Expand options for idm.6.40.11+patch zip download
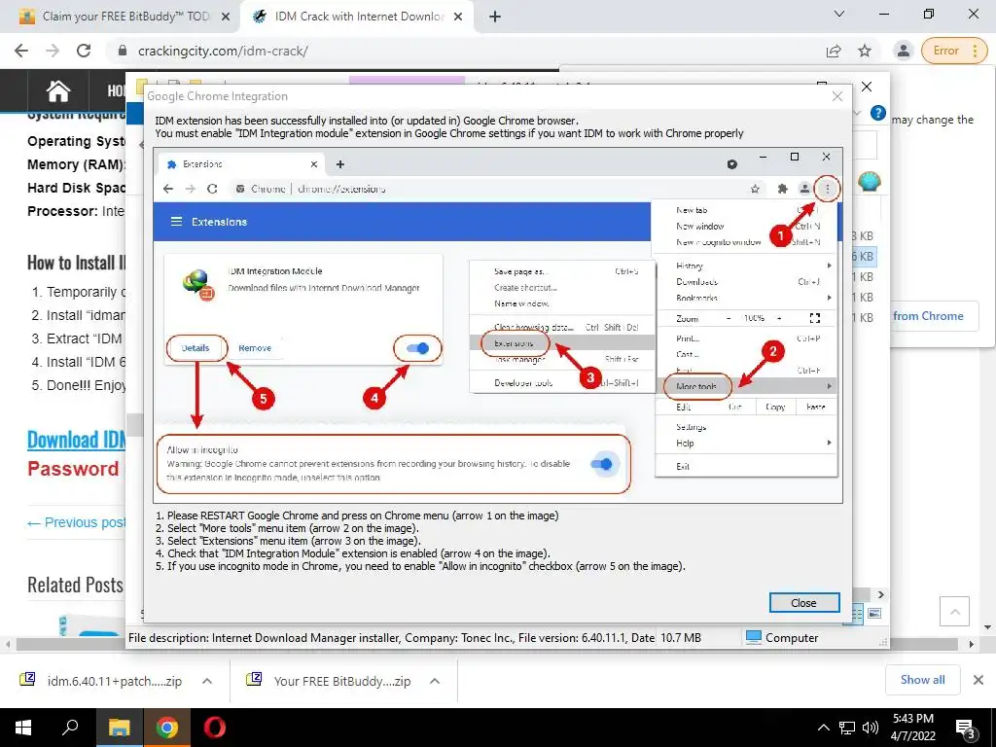This screenshot has height=747, width=996. tap(207, 681)
